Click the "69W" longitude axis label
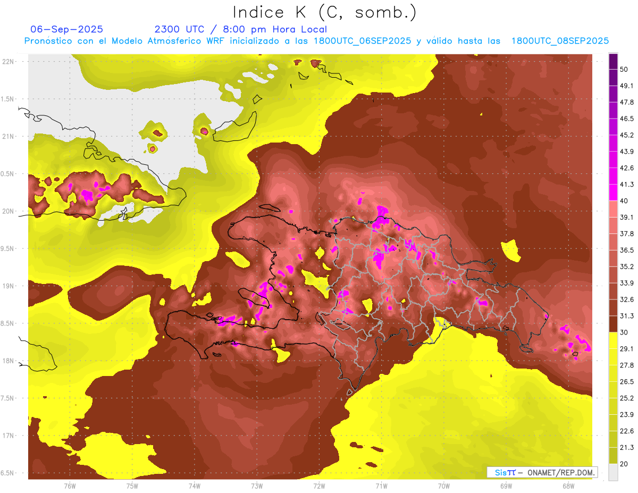Image resolution: width=638 pixels, height=493 pixels. click(x=506, y=486)
